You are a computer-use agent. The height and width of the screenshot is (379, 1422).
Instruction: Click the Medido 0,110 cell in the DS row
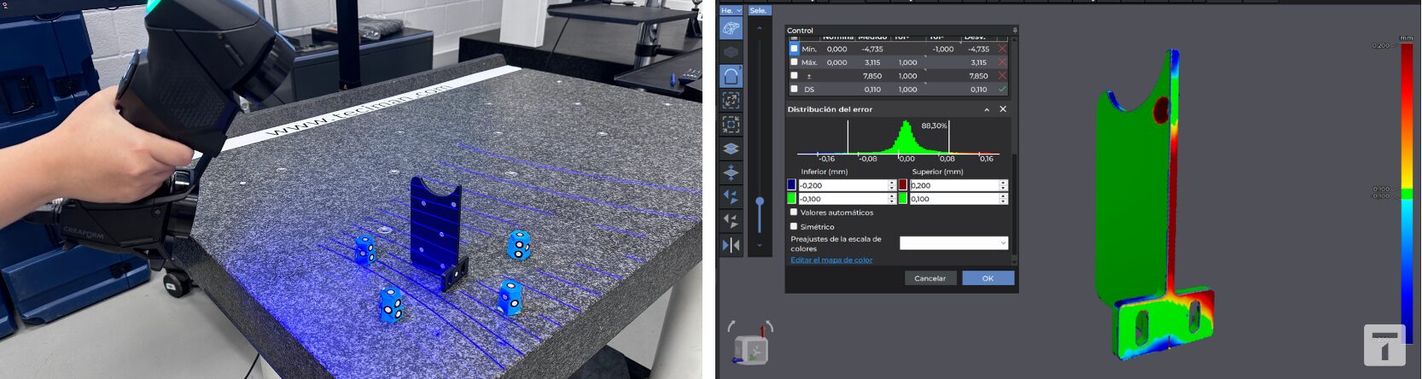(x=872, y=90)
